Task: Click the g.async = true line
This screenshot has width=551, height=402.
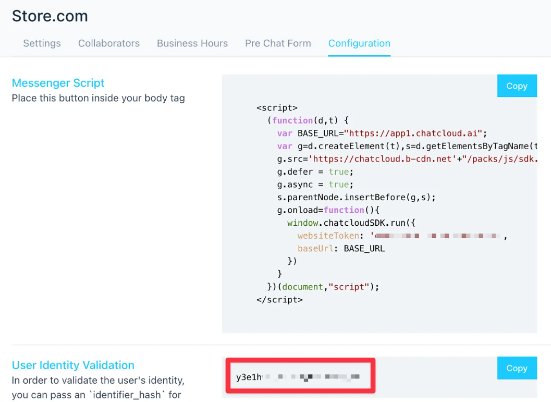Action: click(x=315, y=185)
